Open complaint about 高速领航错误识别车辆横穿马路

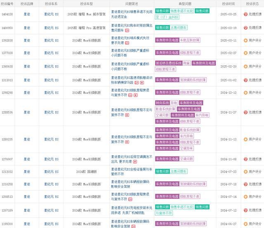pos(132,80)
